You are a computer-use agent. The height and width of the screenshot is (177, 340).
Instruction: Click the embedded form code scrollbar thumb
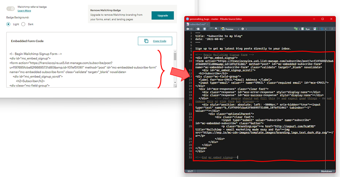click(175, 57)
